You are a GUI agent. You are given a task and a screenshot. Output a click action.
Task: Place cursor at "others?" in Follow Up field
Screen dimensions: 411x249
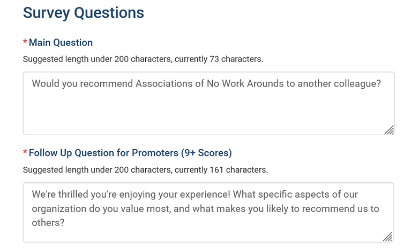pyautogui.click(x=48, y=223)
